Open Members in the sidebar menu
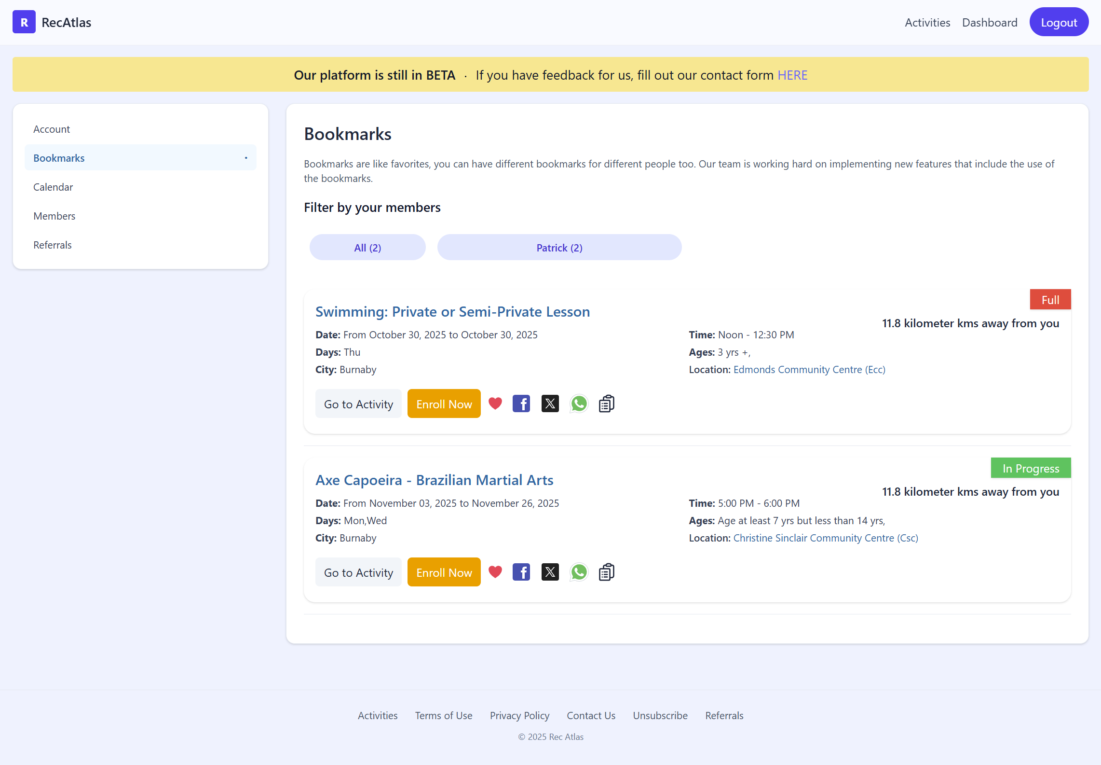 [54, 216]
